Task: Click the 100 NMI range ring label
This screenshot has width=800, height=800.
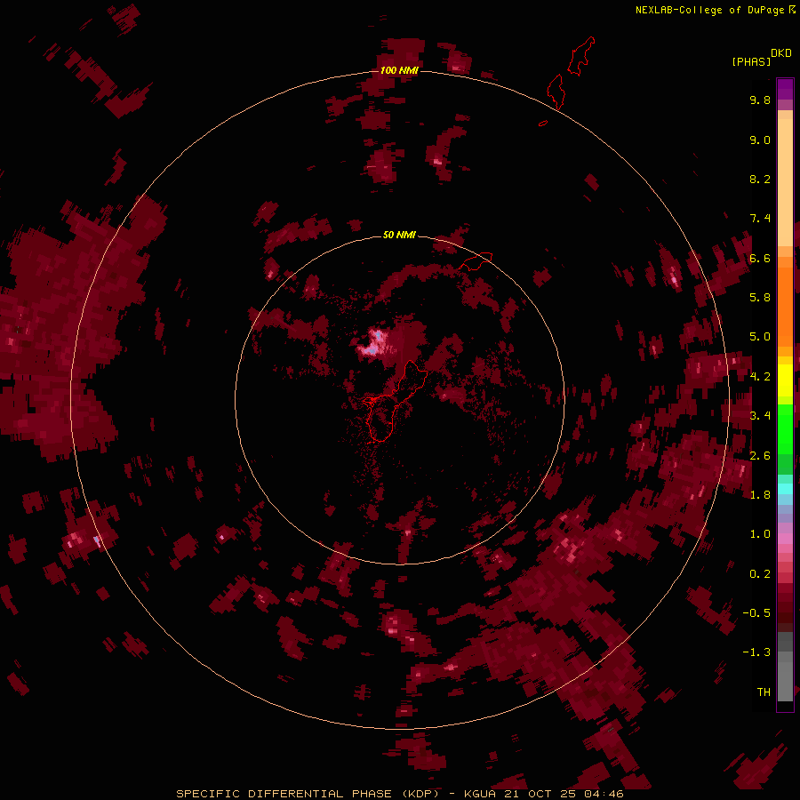Action: click(x=399, y=70)
